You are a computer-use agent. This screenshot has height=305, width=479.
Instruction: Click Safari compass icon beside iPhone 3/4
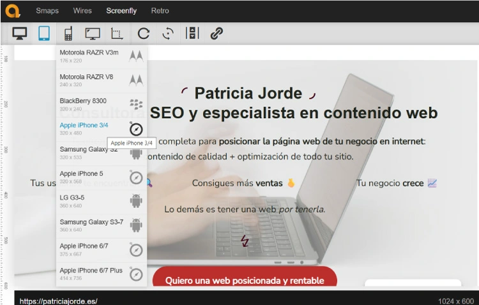(x=136, y=129)
